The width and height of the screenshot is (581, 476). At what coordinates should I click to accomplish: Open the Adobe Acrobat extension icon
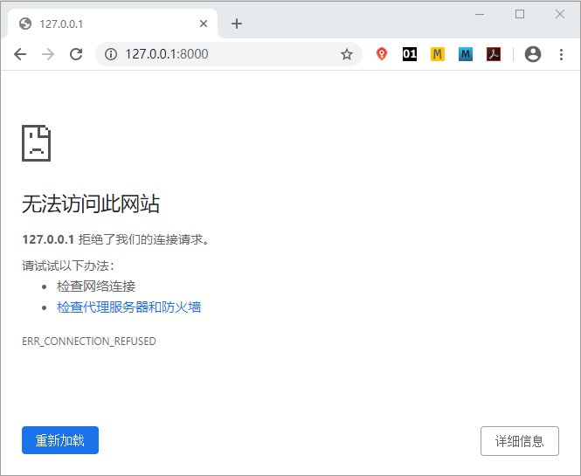click(x=494, y=54)
